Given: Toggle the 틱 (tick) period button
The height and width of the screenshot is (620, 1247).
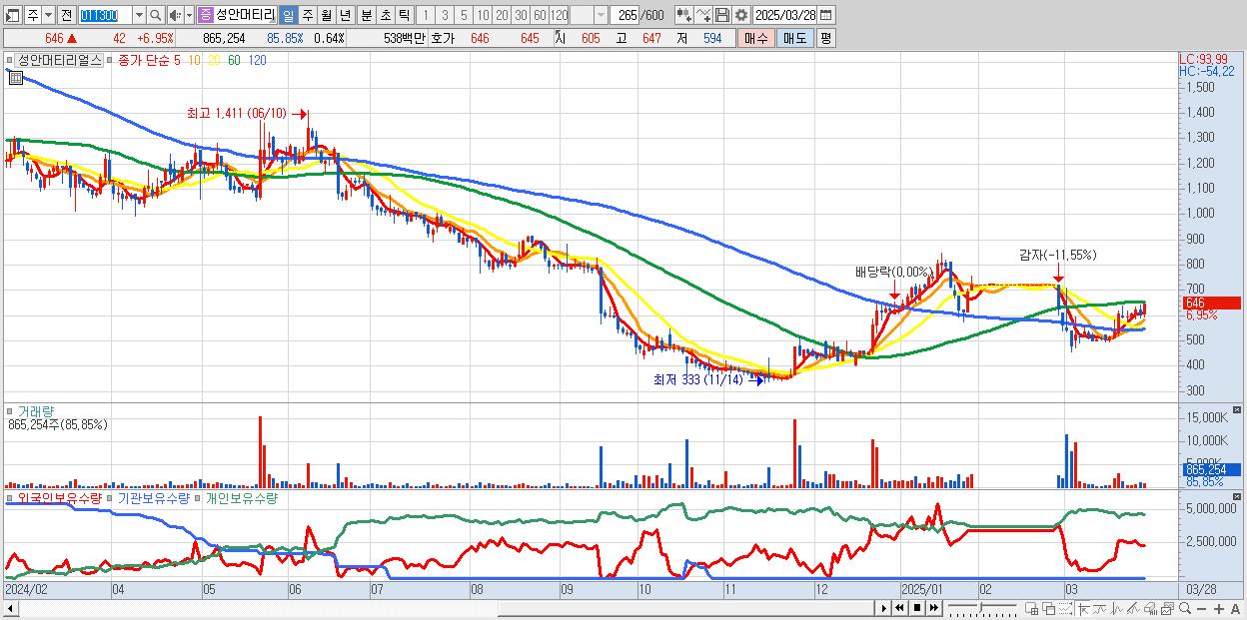Looking at the screenshot, I should [x=404, y=15].
